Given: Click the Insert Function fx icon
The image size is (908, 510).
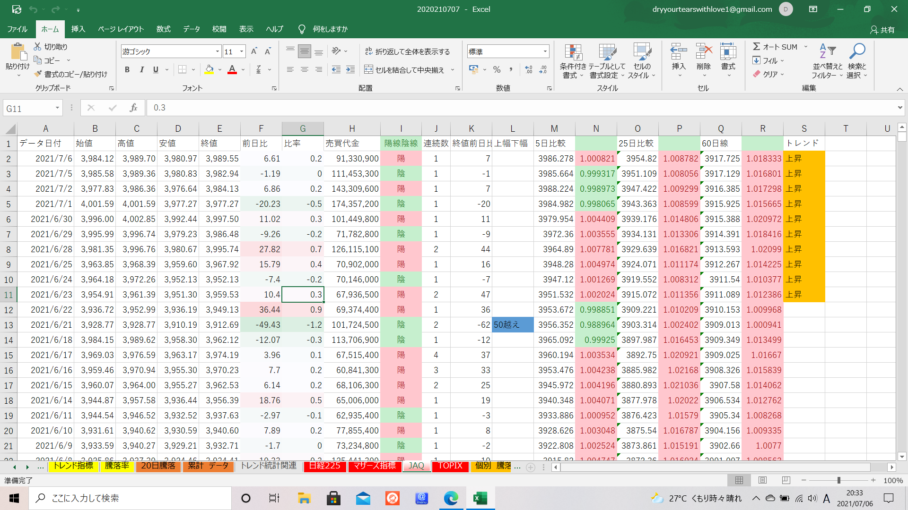Looking at the screenshot, I should [133, 108].
